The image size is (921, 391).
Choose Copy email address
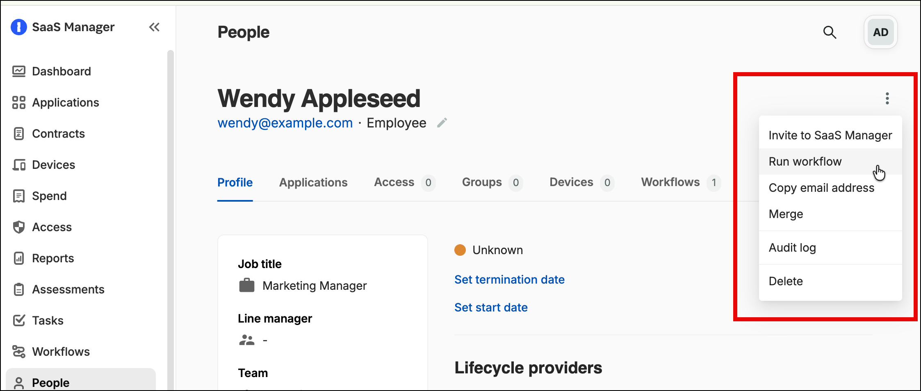(x=830, y=188)
